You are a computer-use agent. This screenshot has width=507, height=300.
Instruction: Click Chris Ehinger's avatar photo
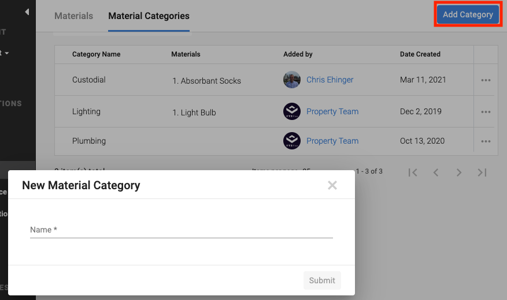pos(291,80)
